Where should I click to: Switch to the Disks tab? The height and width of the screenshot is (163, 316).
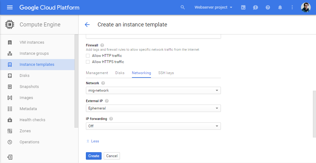pyautogui.click(x=120, y=73)
